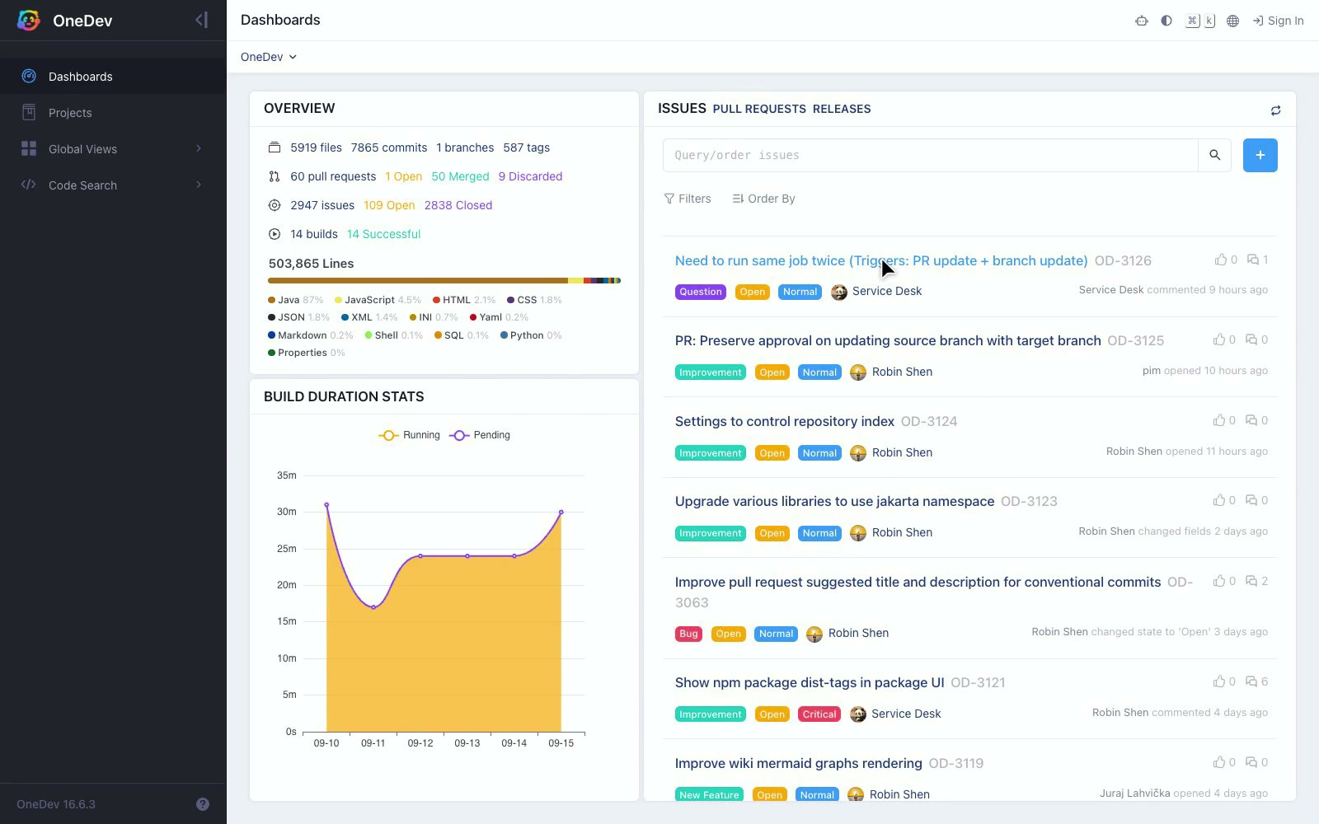Click the JavaScript color dot in legend
Viewport: 1319px width, 824px height.
[x=338, y=300]
